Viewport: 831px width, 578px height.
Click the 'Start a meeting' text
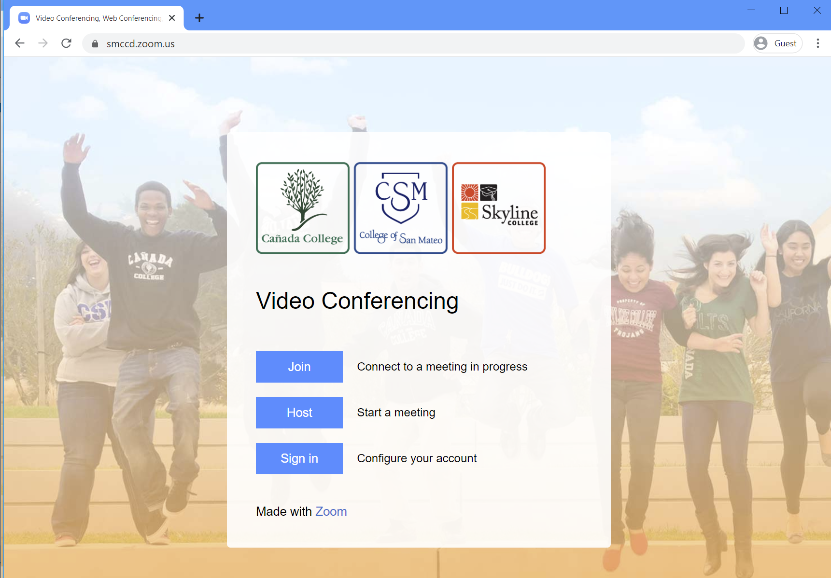pos(396,413)
